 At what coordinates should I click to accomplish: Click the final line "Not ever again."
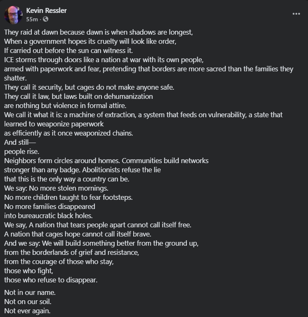coord(27,311)
